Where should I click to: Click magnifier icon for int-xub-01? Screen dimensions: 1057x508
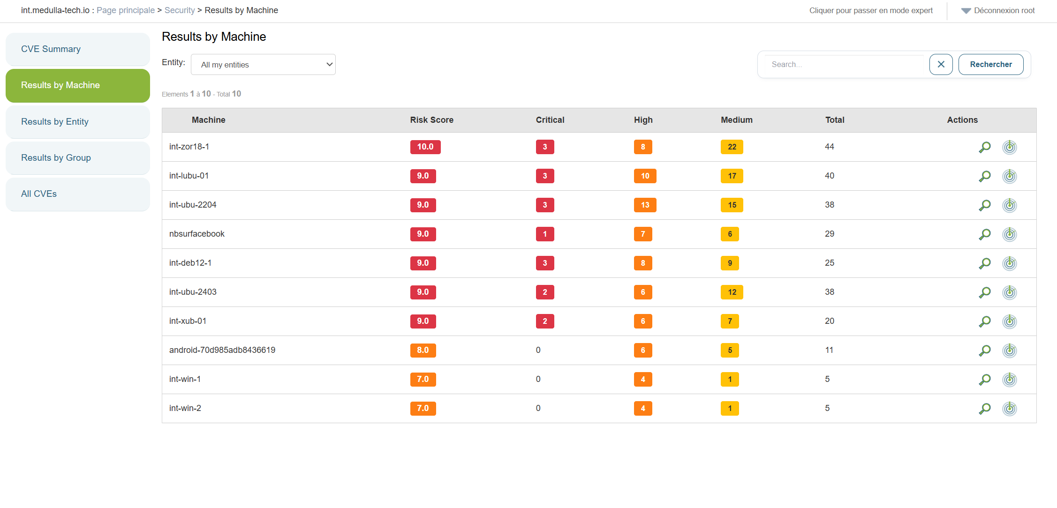(985, 321)
